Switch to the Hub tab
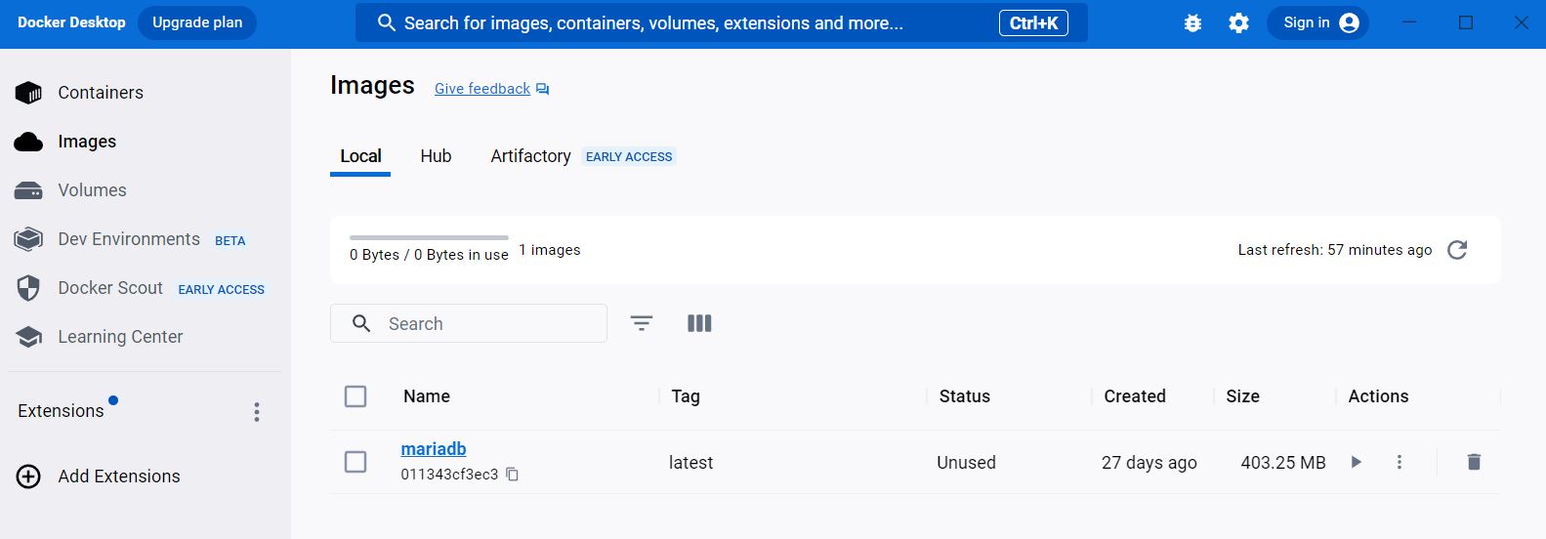This screenshot has width=1546, height=539. 436,156
